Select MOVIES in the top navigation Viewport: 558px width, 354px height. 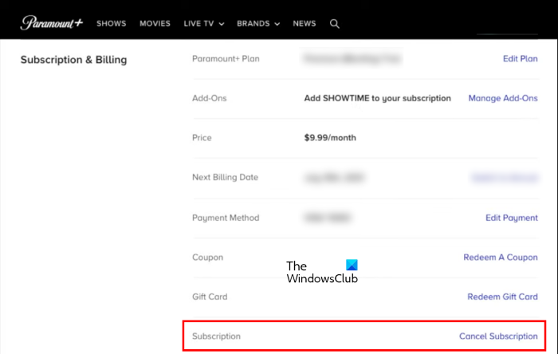point(155,24)
